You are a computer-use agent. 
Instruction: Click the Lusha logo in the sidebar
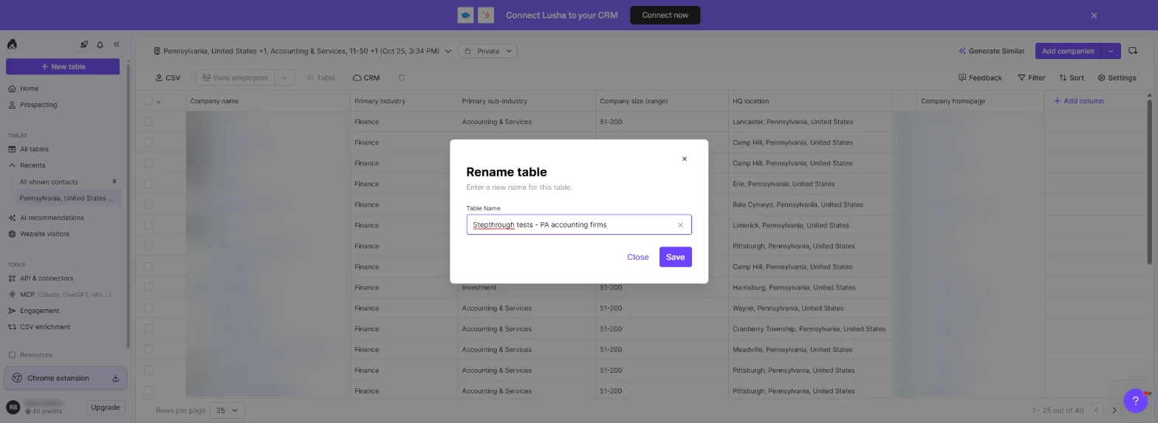12,44
